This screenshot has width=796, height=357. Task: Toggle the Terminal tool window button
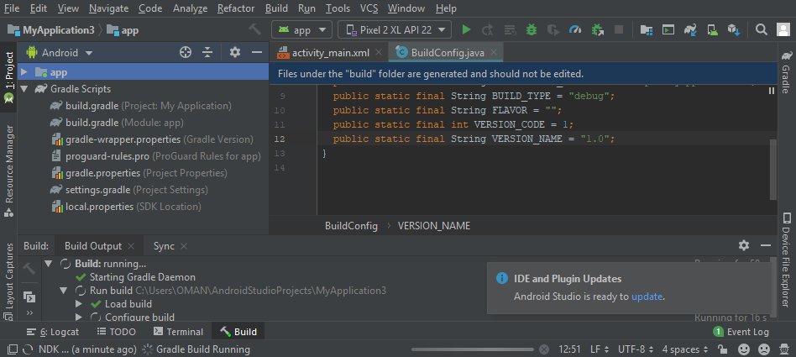pos(177,332)
